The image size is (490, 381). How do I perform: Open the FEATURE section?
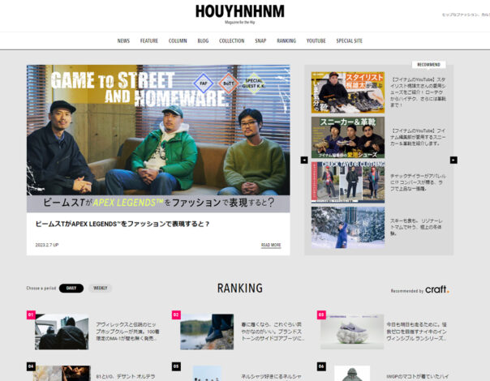[149, 41]
